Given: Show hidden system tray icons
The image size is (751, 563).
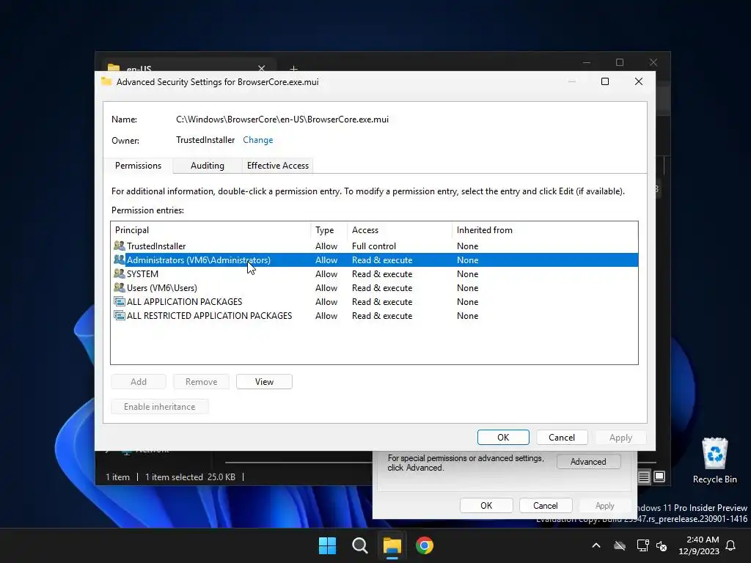Looking at the screenshot, I should [x=596, y=545].
